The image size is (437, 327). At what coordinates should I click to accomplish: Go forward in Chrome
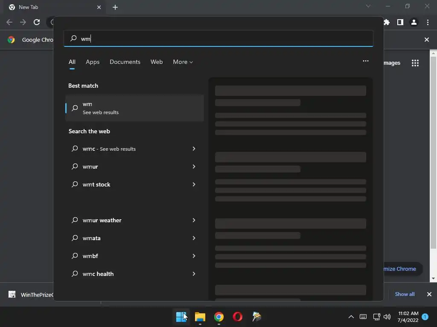[23, 22]
